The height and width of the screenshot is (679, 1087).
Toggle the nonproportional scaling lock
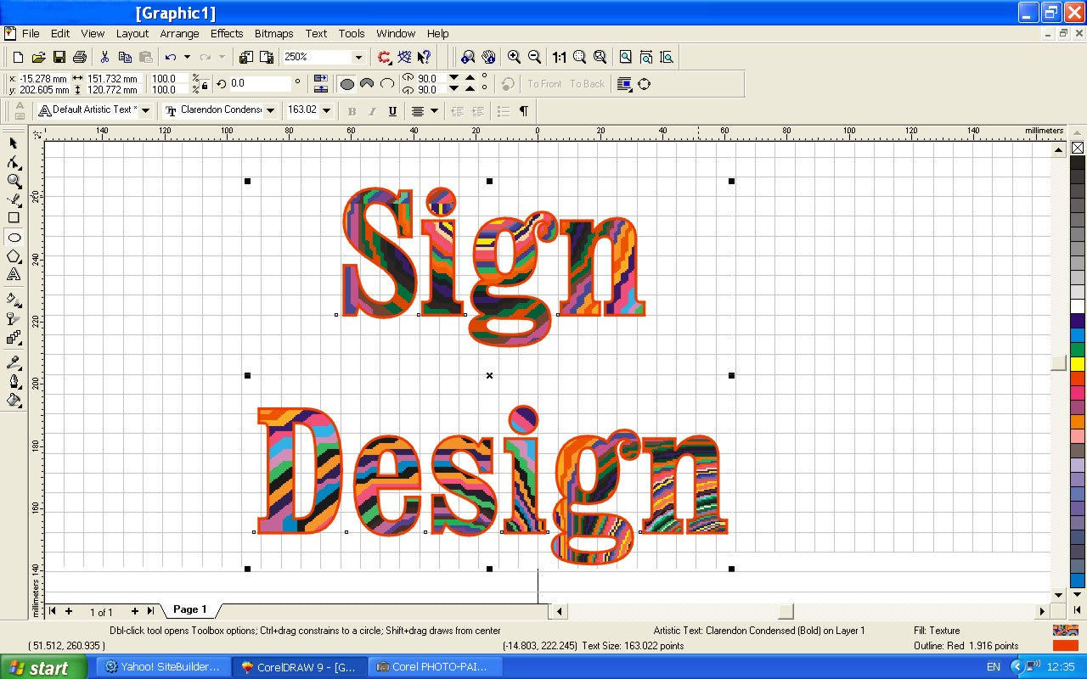point(205,84)
